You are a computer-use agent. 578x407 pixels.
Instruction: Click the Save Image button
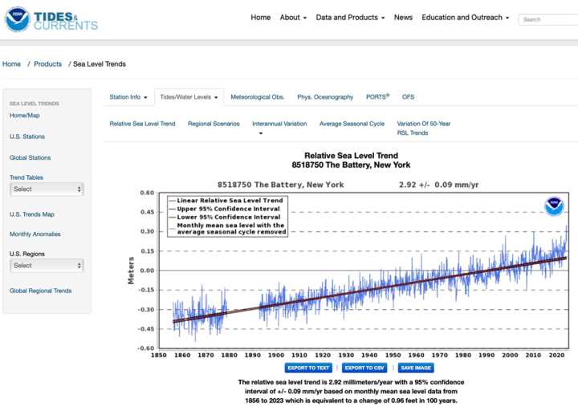coord(416,368)
